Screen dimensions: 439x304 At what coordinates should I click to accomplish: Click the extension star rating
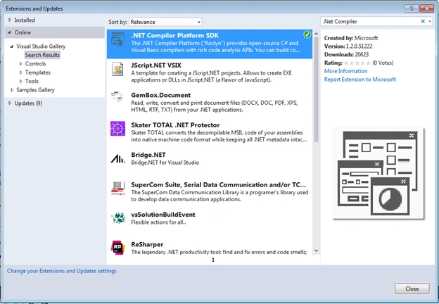(x=357, y=63)
